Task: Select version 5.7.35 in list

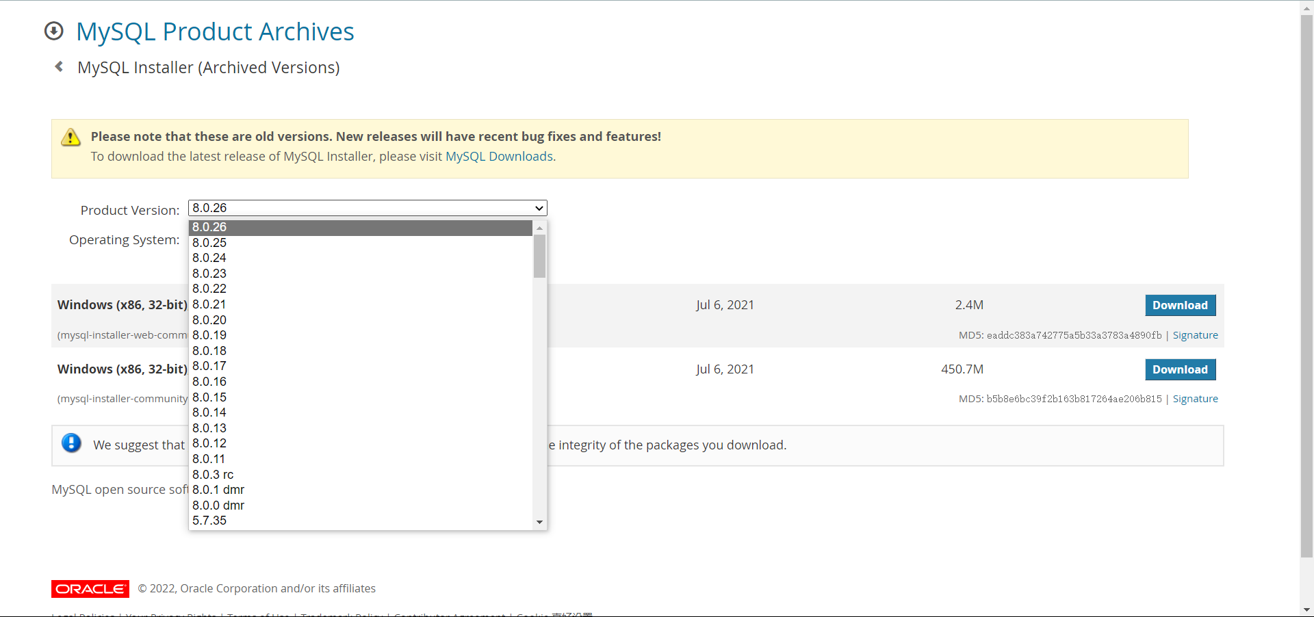Action: tap(361, 521)
